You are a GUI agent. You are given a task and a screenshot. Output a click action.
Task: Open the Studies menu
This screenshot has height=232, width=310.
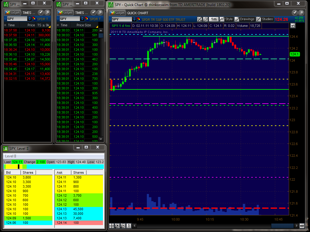point(265,19)
